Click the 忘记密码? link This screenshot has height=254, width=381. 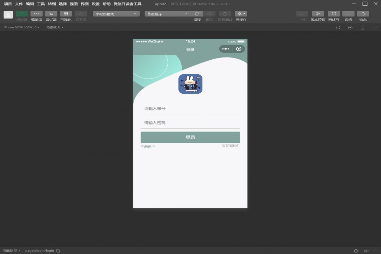(x=230, y=146)
